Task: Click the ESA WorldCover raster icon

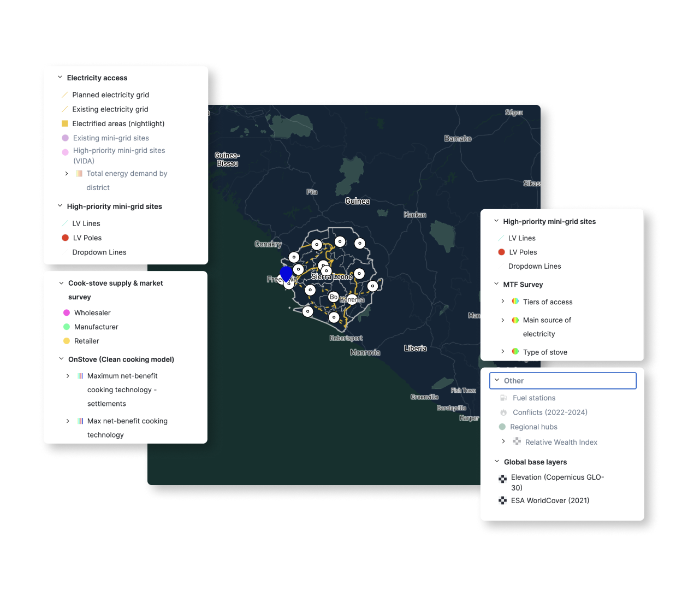Action: (x=502, y=500)
